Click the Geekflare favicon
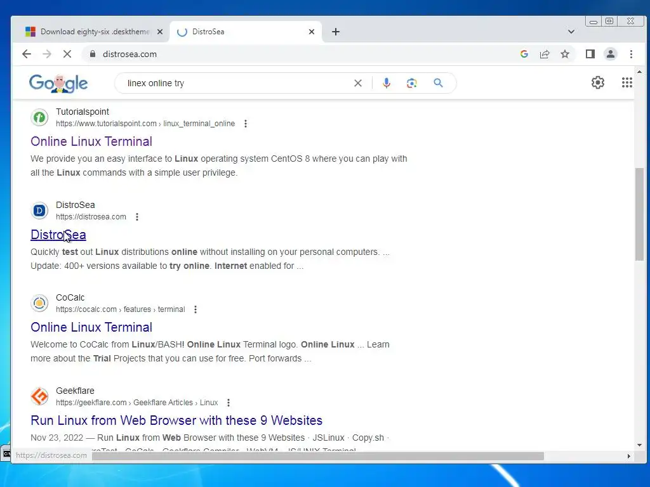The image size is (650, 487). coord(39,397)
